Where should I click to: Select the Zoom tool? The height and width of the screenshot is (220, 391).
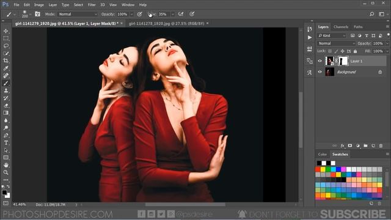coord(5,172)
